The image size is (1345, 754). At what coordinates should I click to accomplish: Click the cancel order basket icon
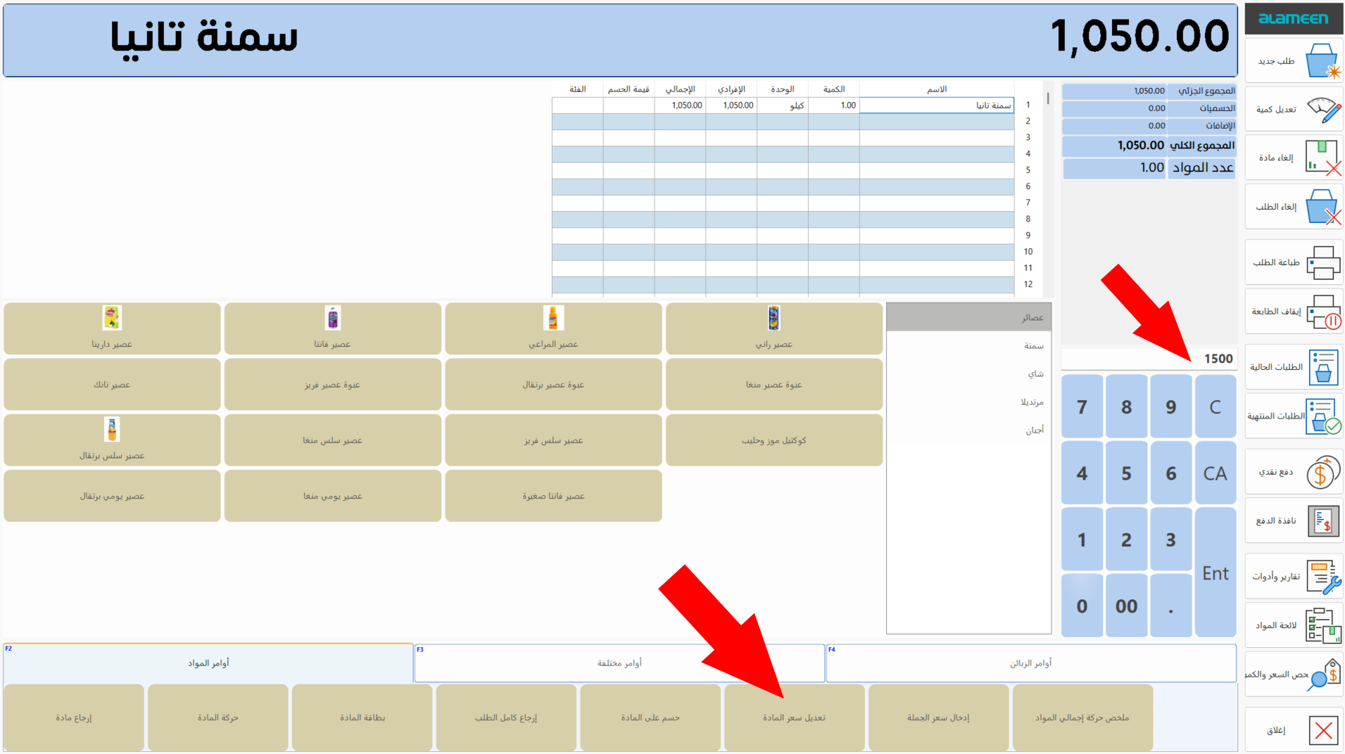[x=1322, y=207]
